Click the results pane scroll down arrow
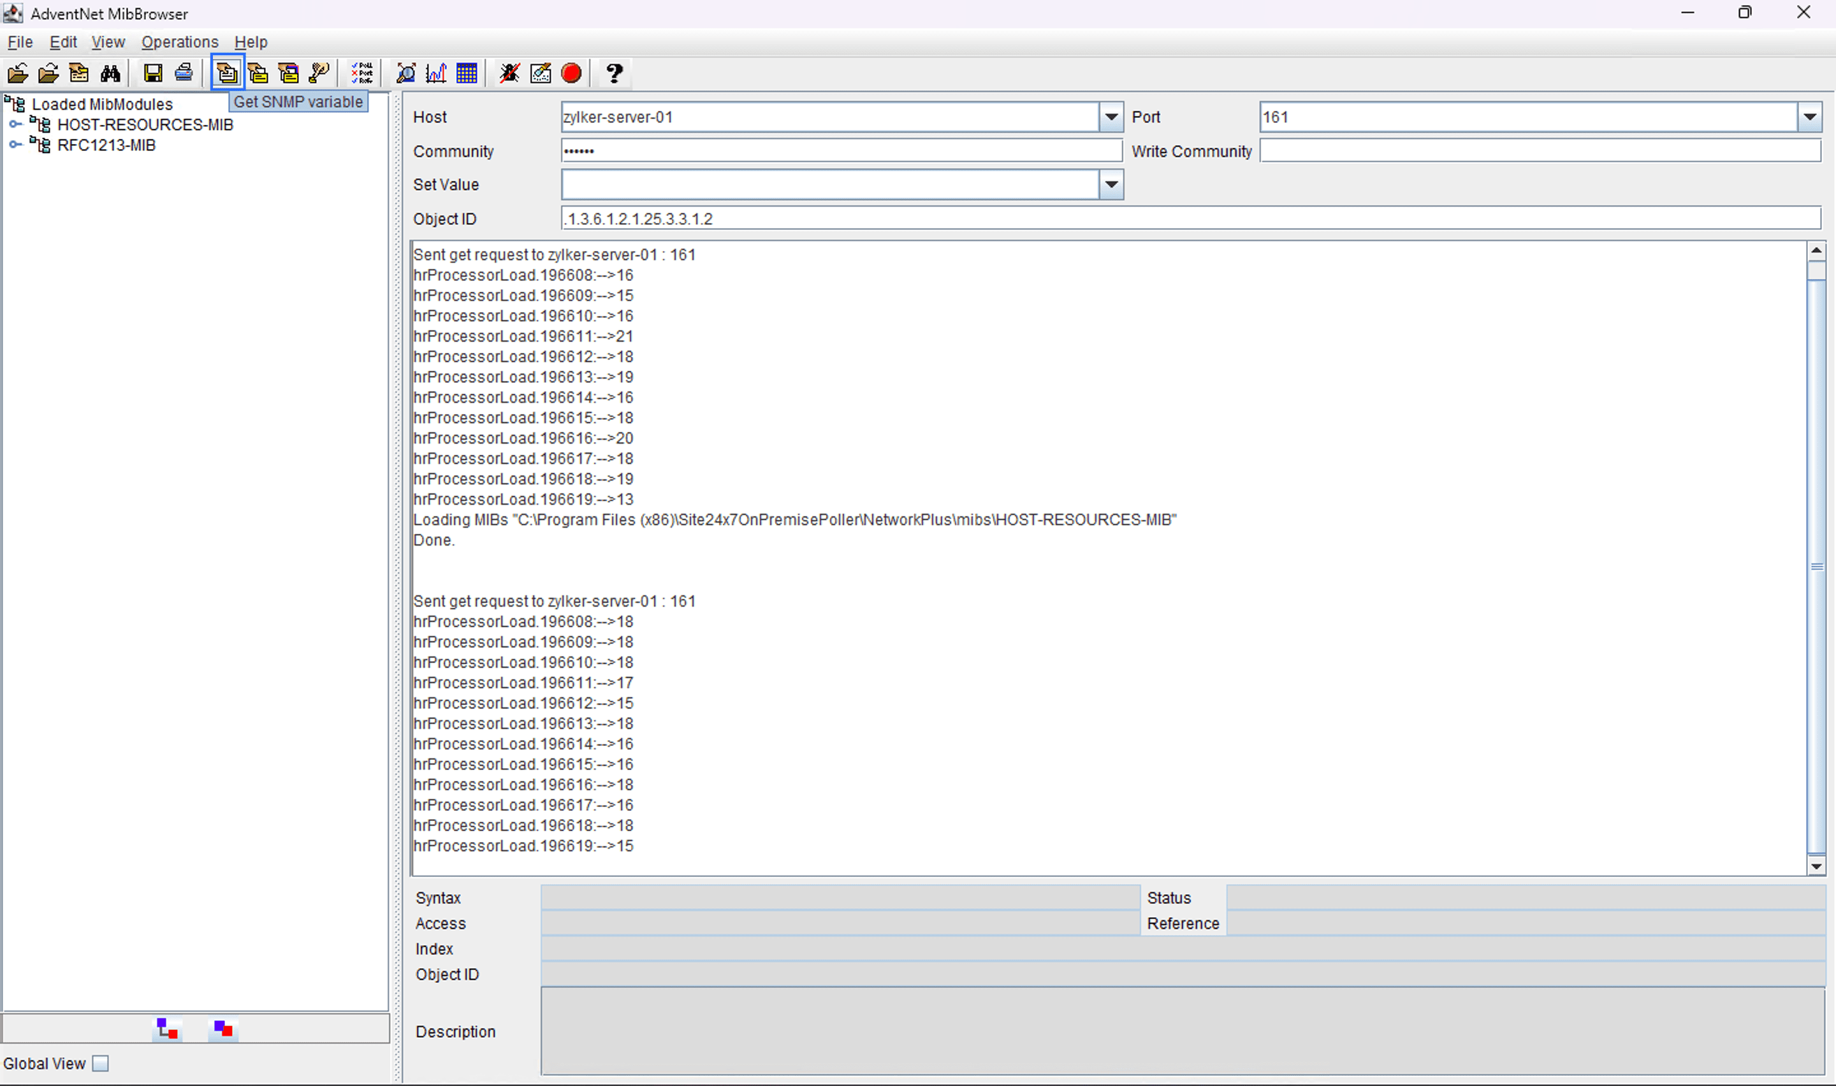Screen dimensions: 1836x1086 point(1816,867)
